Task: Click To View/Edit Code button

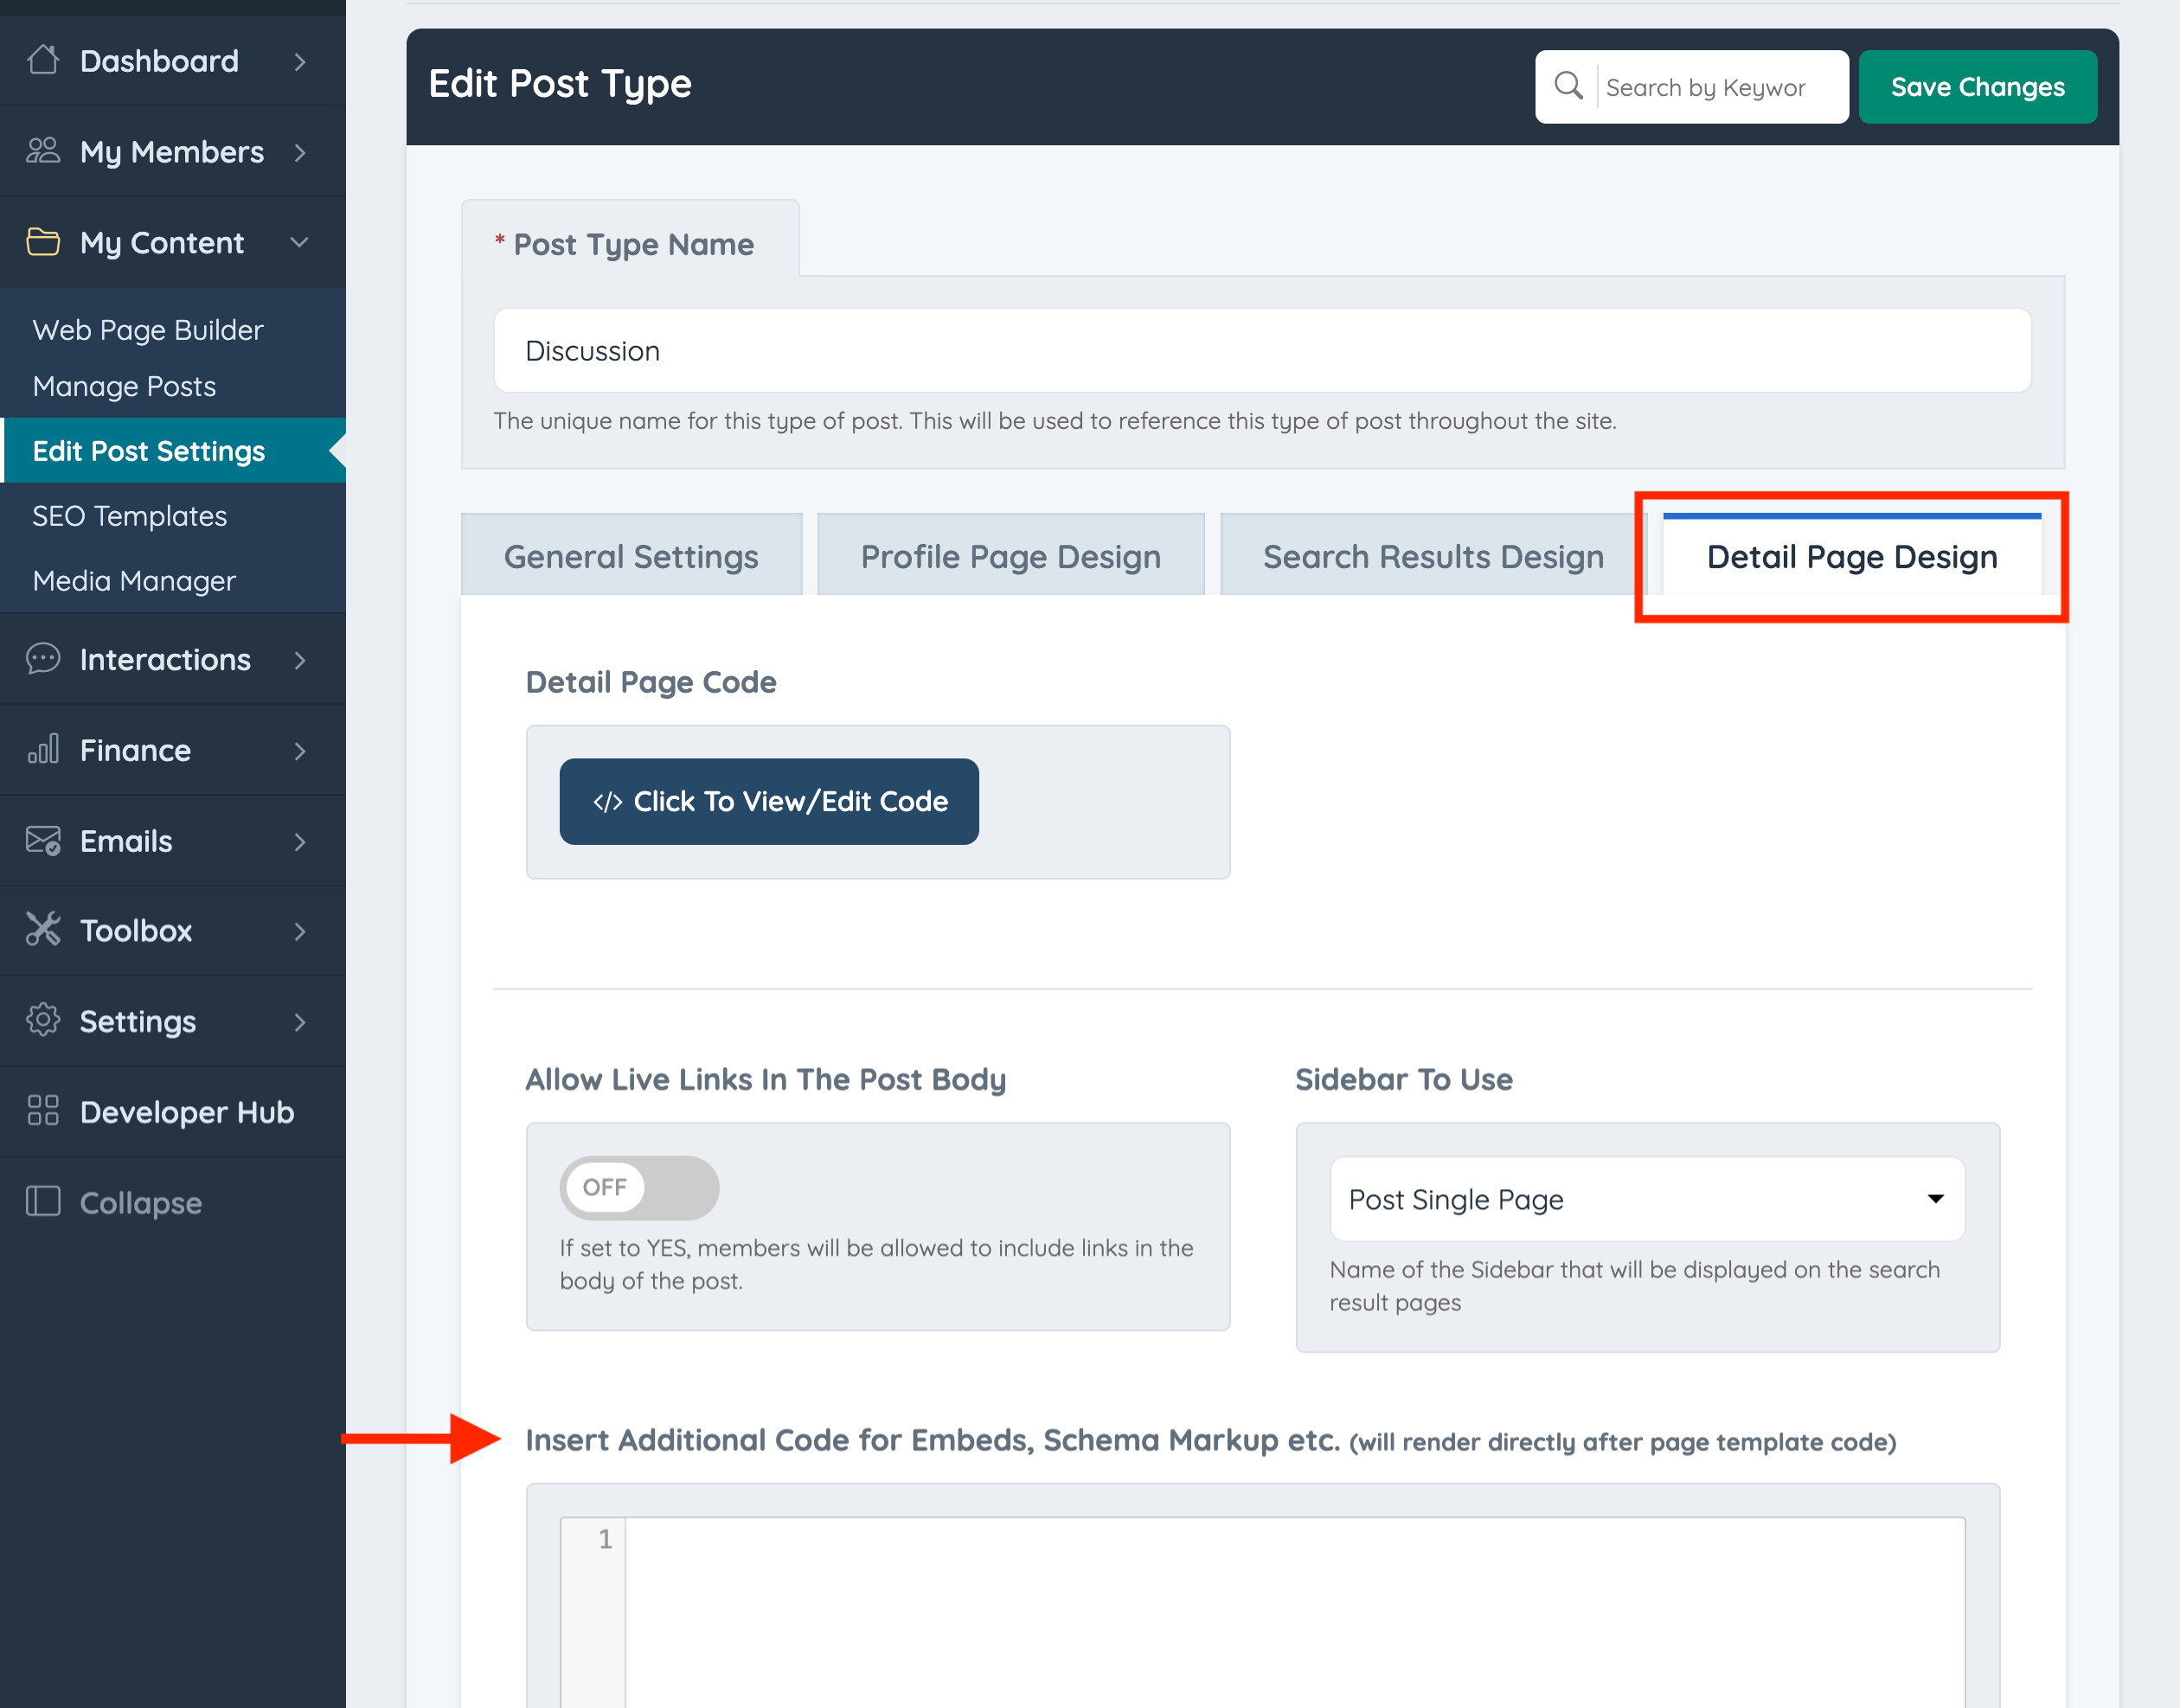Action: click(x=768, y=801)
